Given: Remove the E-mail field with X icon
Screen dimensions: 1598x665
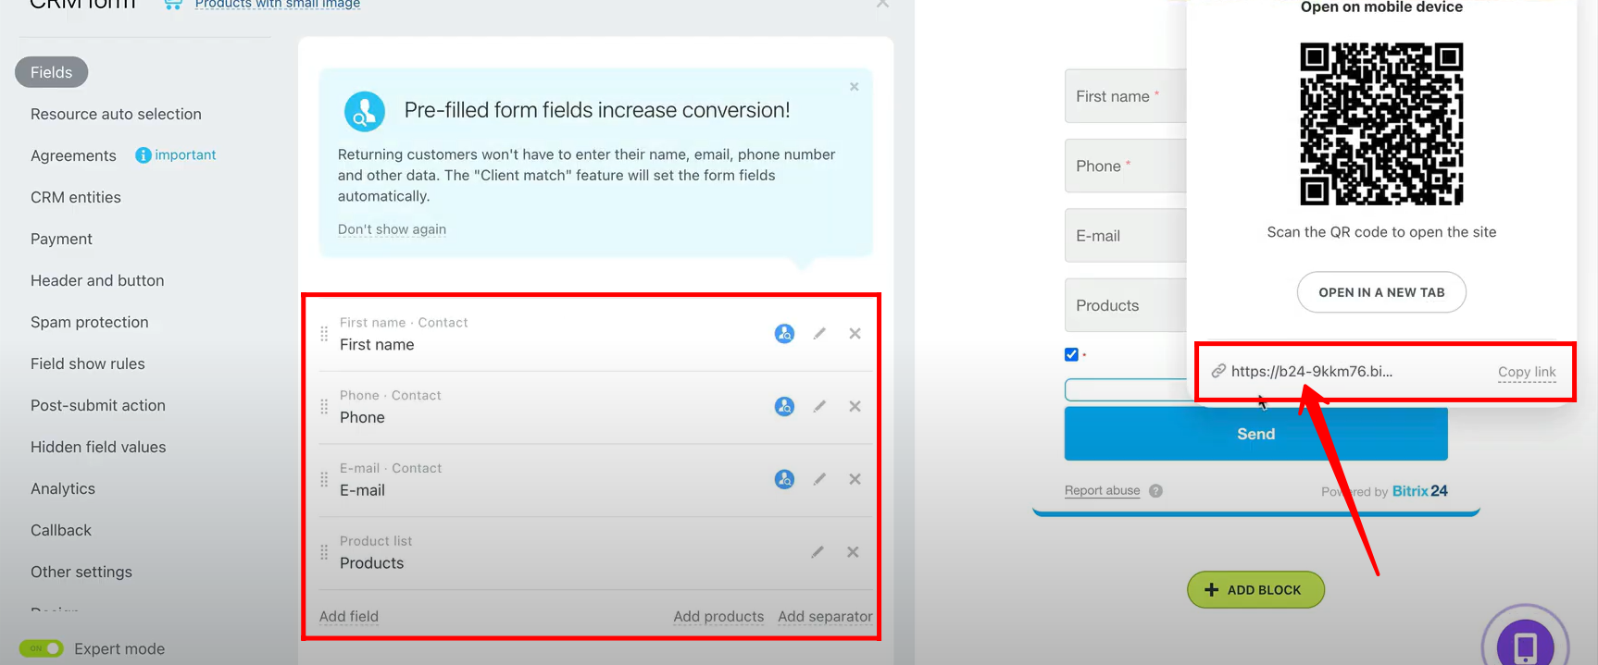Looking at the screenshot, I should click(x=855, y=479).
